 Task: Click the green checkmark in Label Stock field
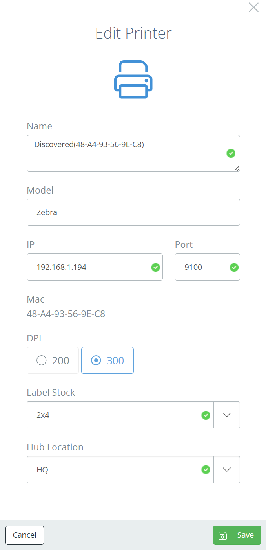(x=206, y=415)
